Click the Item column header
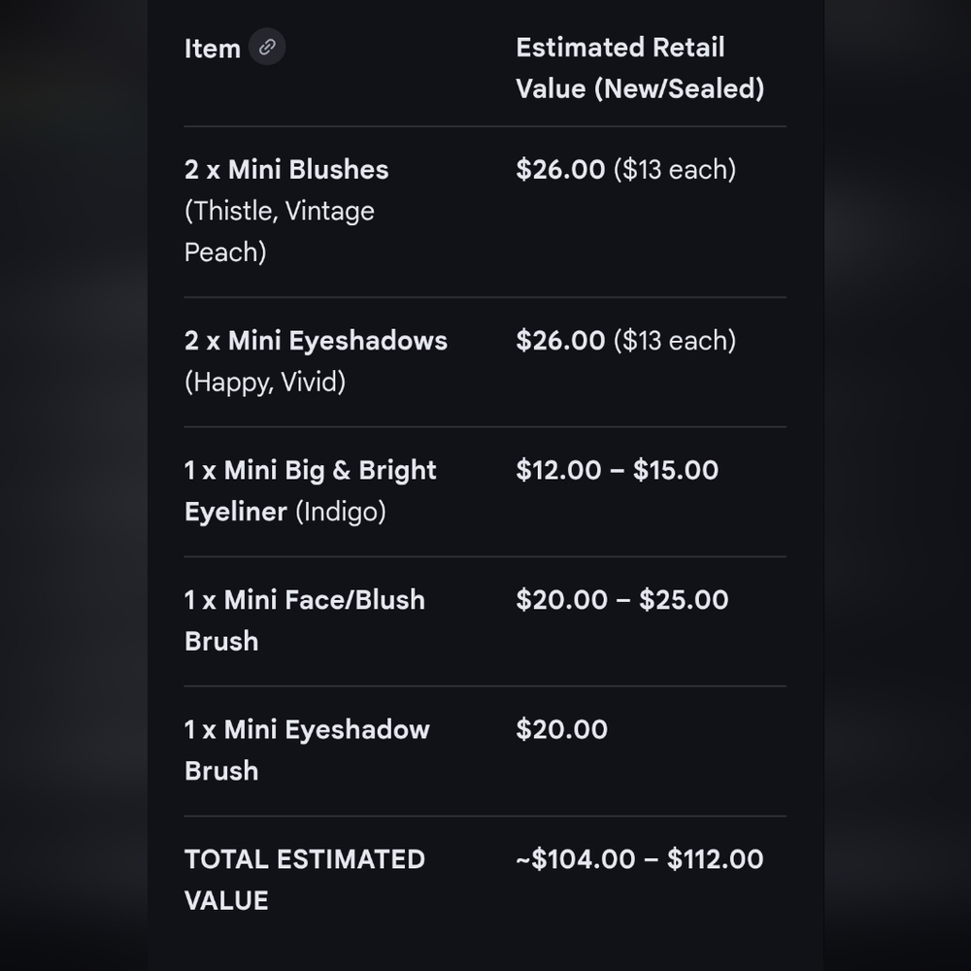This screenshot has height=971, width=971. coord(213,49)
